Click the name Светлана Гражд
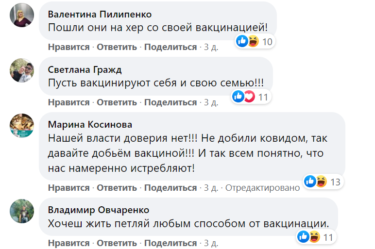Viewport: 375px width, 249px height. [x=85, y=69]
